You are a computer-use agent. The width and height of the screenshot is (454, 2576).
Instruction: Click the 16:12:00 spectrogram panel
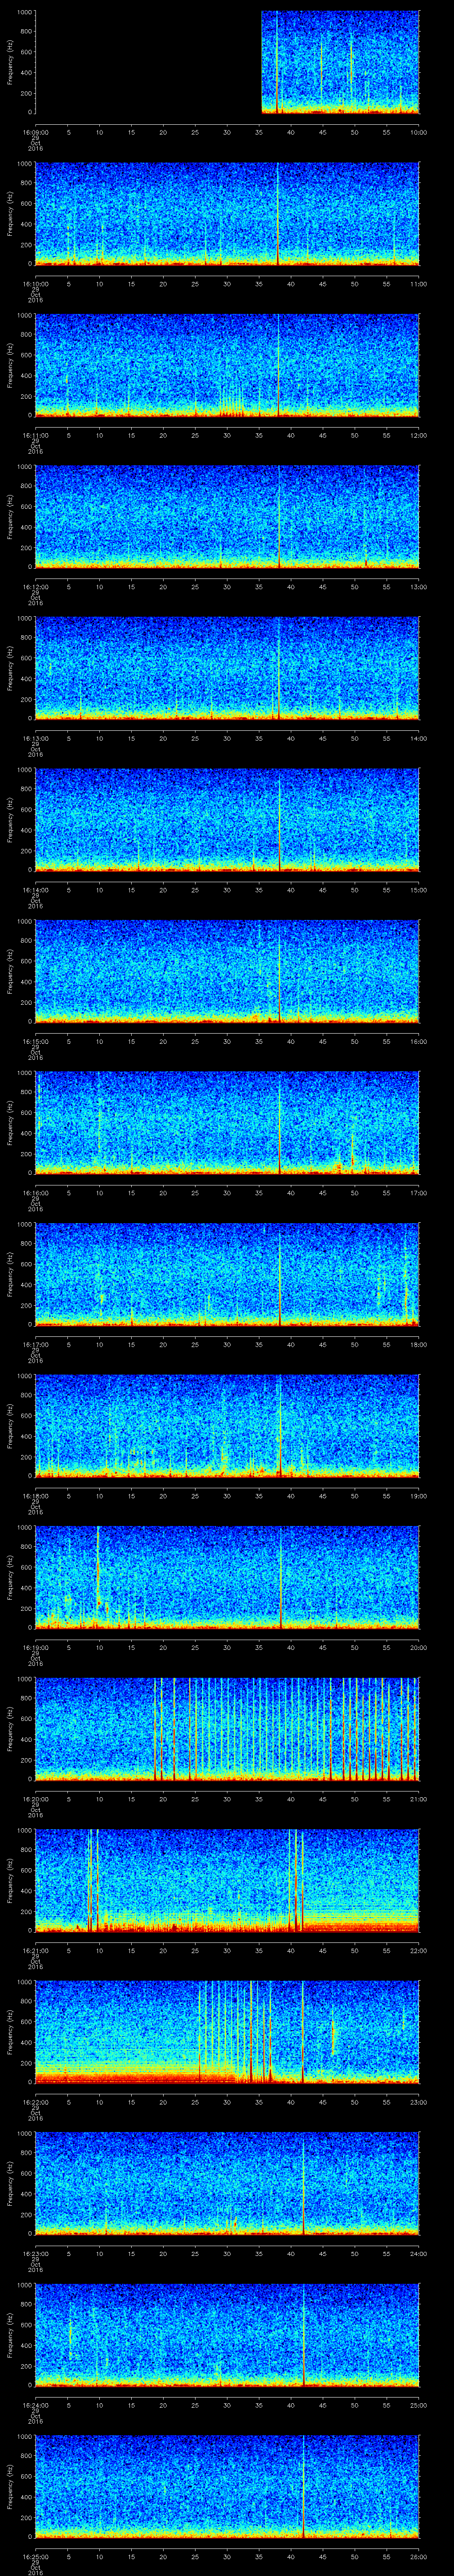pos(227,516)
